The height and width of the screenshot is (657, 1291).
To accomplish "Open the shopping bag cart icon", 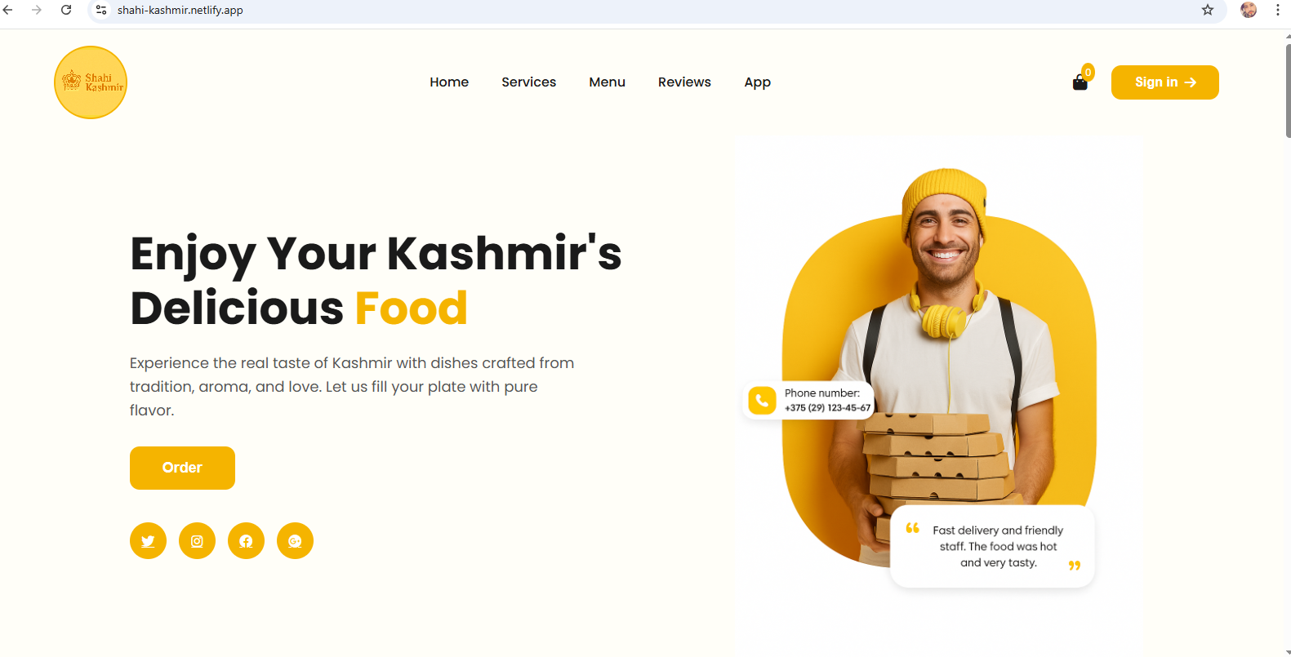I will click(x=1080, y=82).
